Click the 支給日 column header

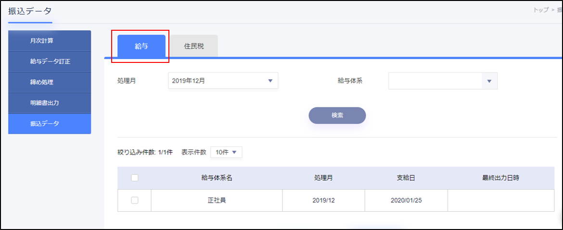[406, 178]
